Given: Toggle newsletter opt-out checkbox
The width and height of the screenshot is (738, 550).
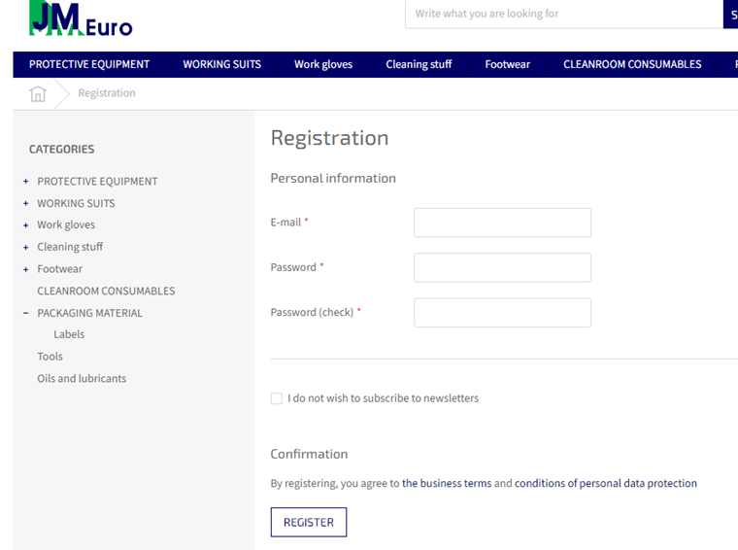Looking at the screenshot, I should pyautogui.click(x=277, y=398).
